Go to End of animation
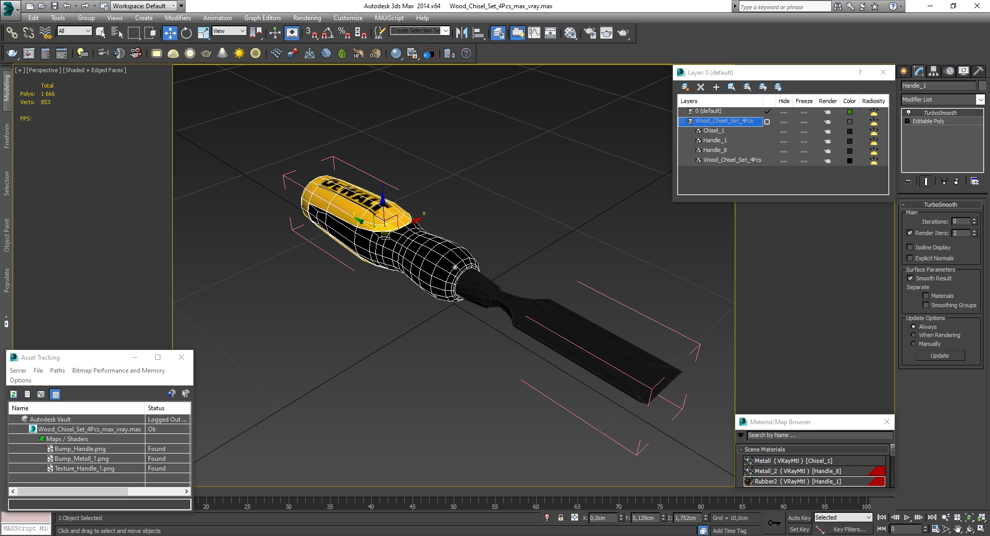 coord(932,517)
